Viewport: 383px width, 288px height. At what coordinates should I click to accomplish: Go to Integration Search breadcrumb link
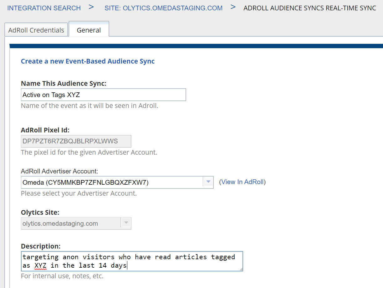[x=44, y=8]
